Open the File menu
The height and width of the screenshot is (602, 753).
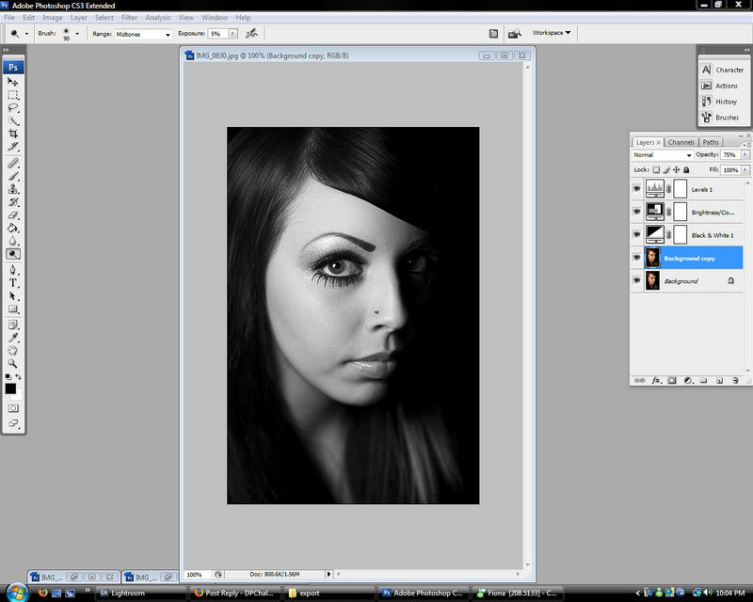click(9, 18)
